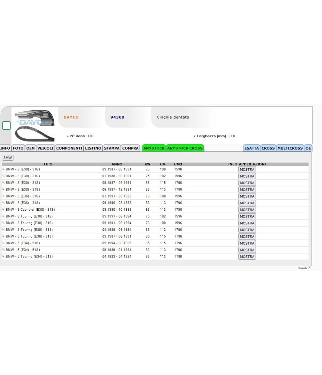Switch to the FOTO tab

18,148
